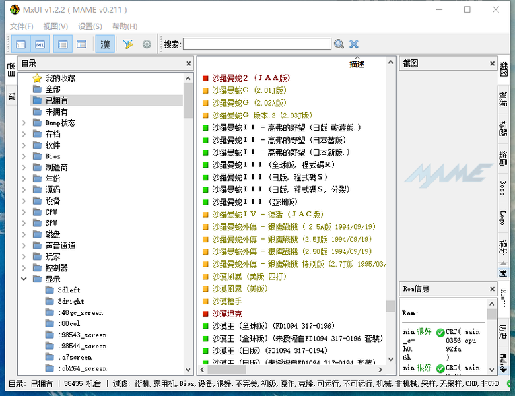Close the 目录 panel
Screen dimensions: 515x396
click(189, 63)
